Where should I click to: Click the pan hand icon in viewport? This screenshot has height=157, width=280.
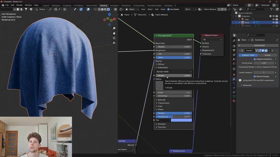(x=114, y=33)
